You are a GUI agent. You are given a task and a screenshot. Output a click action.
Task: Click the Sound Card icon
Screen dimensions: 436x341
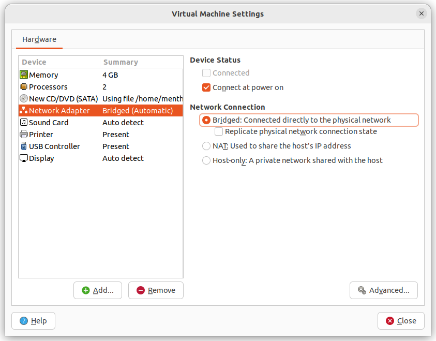click(x=24, y=122)
